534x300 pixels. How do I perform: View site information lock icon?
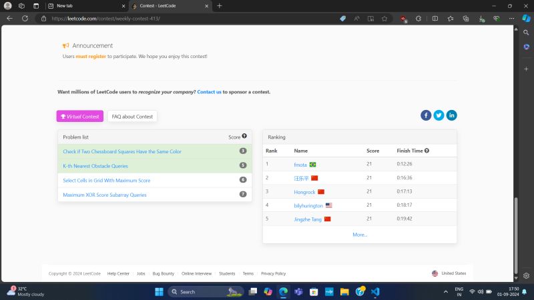[x=43, y=19]
